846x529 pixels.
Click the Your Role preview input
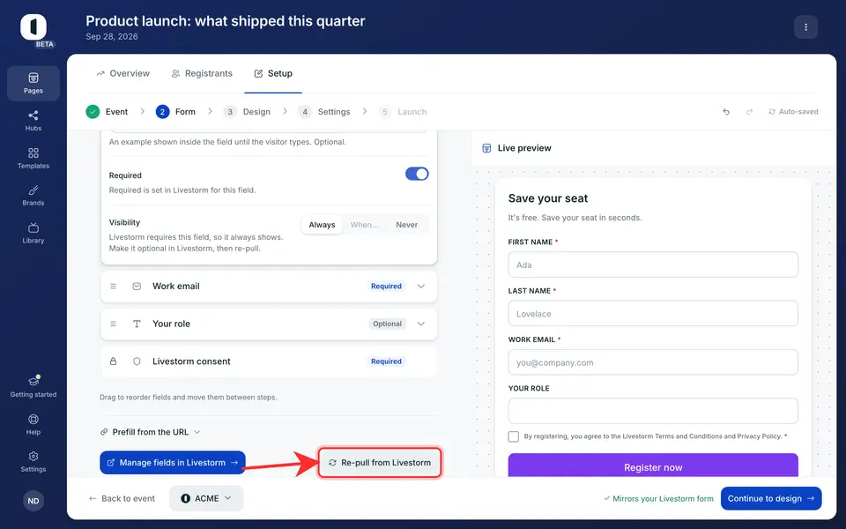pyautogui.click(x=653, y=411)
